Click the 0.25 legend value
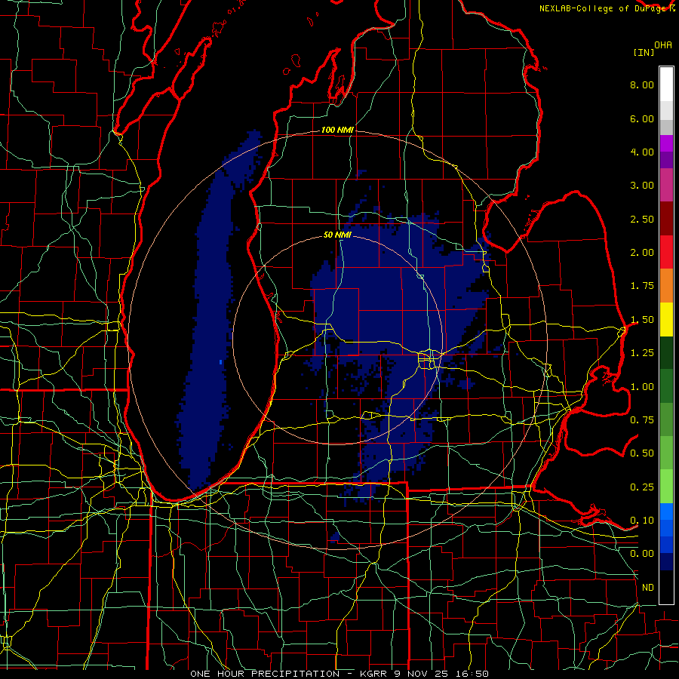Screen dimensions: 679x679 point(642,487)
